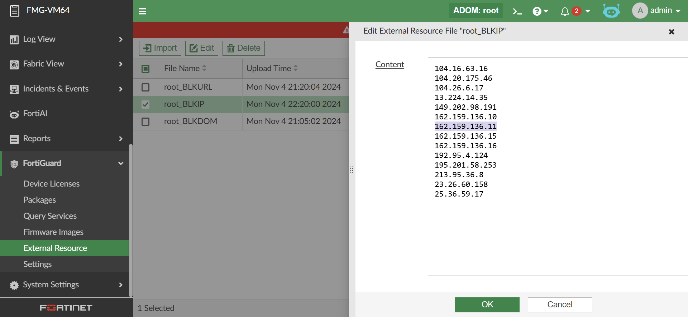Click the warning triangle in red banner
688x317 pixels.
pos(346,30)
